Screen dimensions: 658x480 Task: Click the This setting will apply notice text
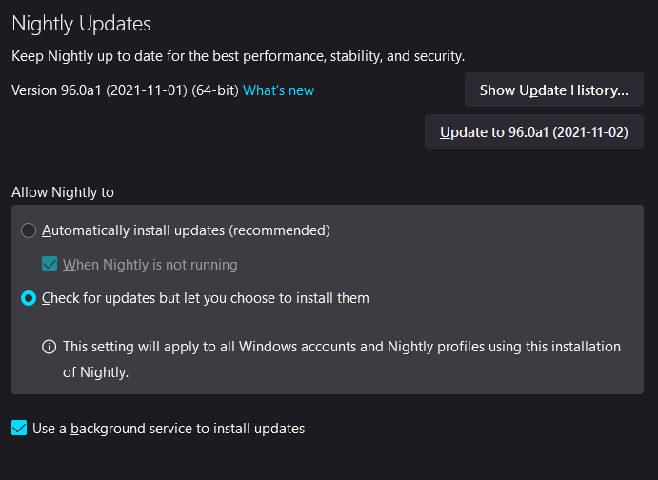(342, 347)
